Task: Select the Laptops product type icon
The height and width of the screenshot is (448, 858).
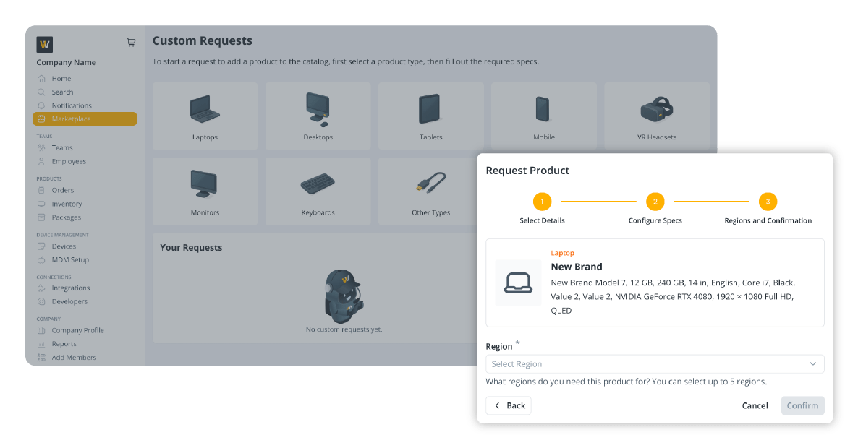Action: point(205,110)
